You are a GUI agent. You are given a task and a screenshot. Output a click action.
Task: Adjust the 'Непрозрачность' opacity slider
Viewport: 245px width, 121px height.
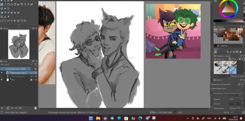[16, 69]
